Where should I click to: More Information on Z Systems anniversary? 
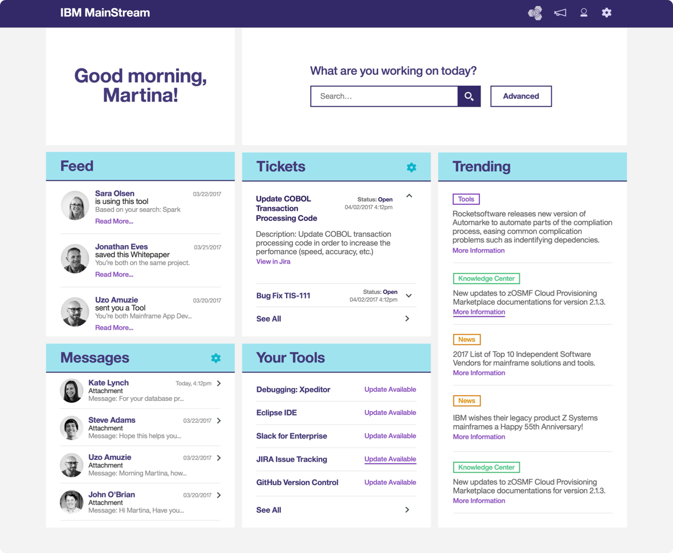(x=478, y=437)
